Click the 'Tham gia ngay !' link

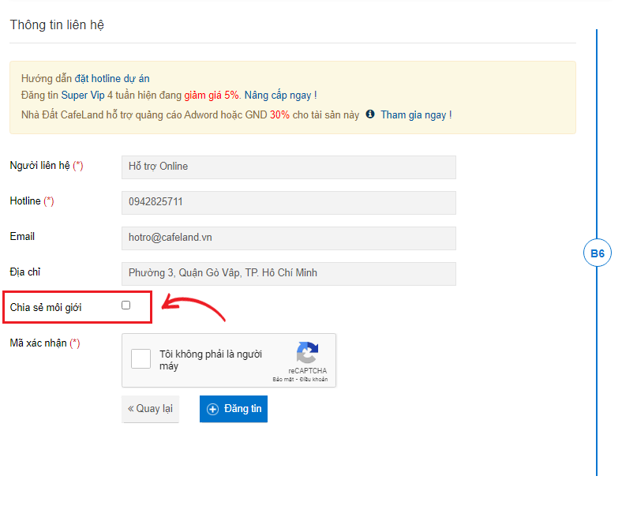(416, 115)
